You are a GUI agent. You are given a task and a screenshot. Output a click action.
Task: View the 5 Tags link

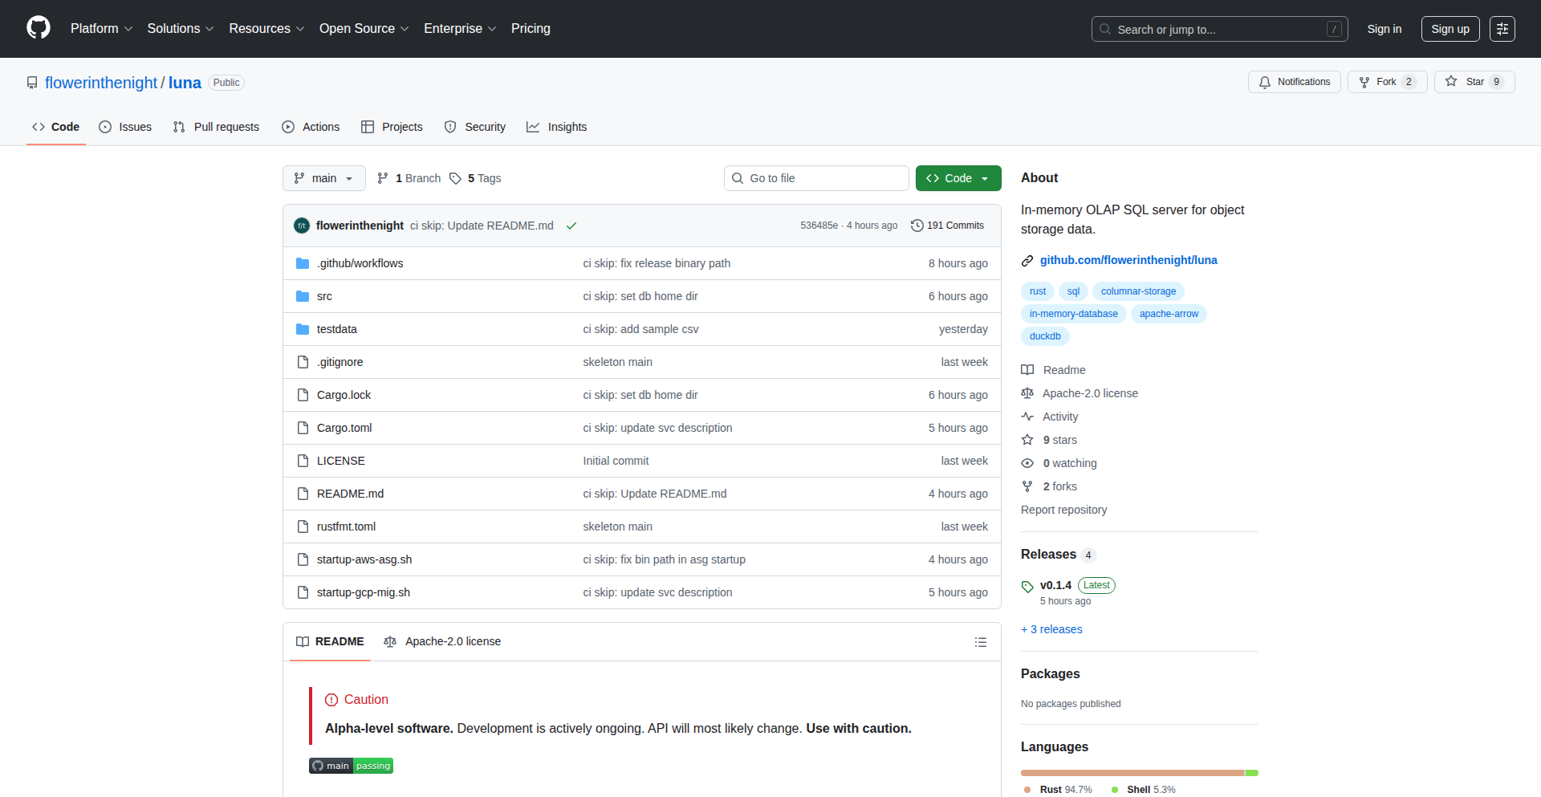[475, 178]
